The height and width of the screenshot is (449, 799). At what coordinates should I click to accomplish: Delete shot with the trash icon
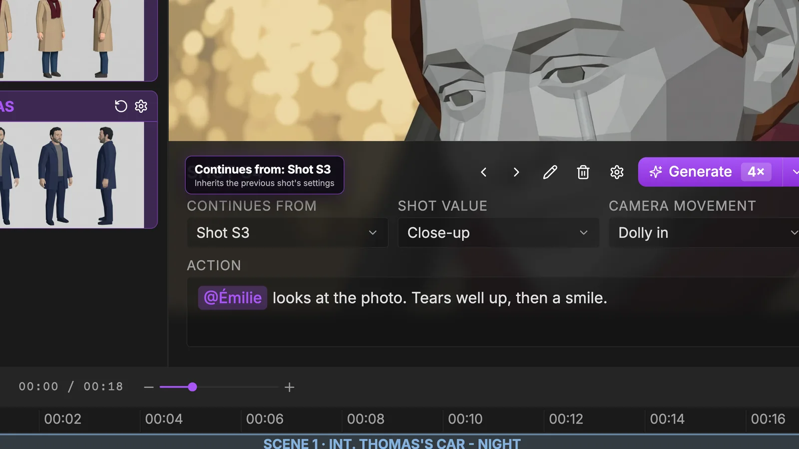583,172
